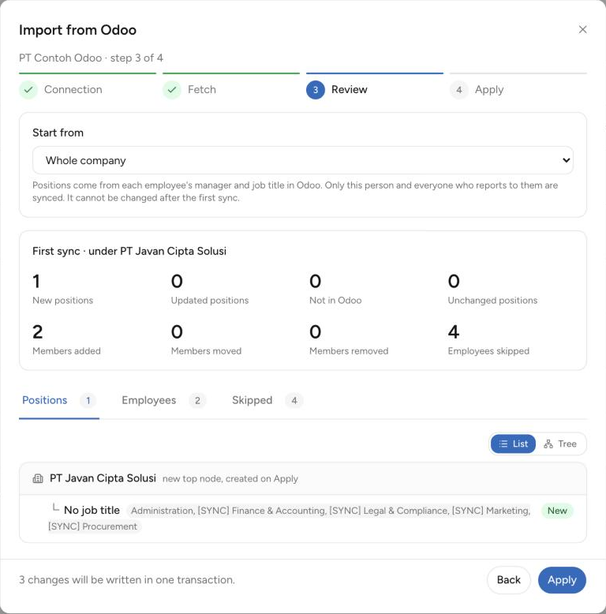Viewport: 606px width, 614px height.
Task: Click the Start from section label
Action: pos(58,133)
